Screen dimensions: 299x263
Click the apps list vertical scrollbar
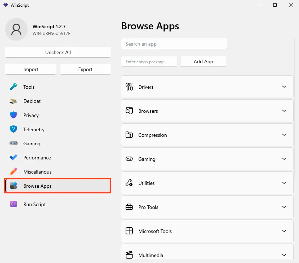294,107
